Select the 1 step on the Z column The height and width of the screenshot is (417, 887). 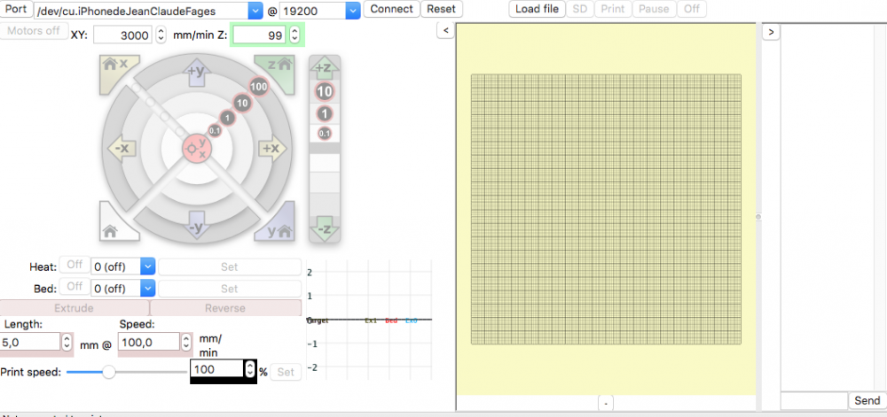coord(324,114)
